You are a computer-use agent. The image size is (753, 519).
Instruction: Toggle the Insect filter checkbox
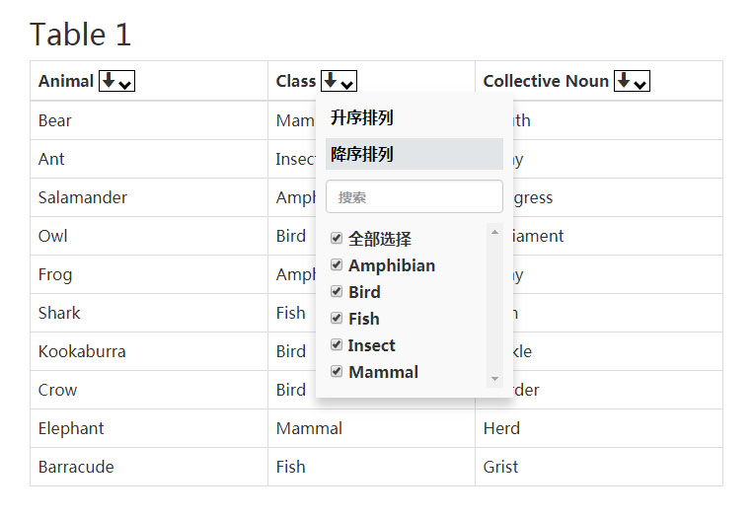click(337, 345)
